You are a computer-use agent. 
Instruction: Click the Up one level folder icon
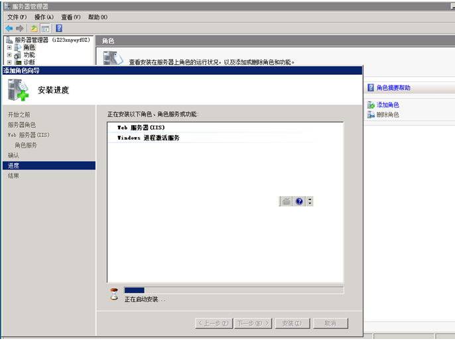click(34, 28)
